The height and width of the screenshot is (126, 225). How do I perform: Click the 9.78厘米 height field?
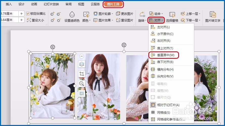[x=9, y=14]
